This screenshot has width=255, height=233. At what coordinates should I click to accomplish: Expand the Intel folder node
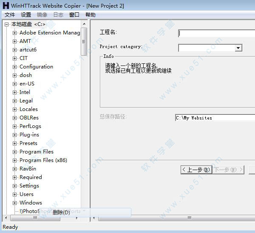pyautogui.click(x=14, y=92)
